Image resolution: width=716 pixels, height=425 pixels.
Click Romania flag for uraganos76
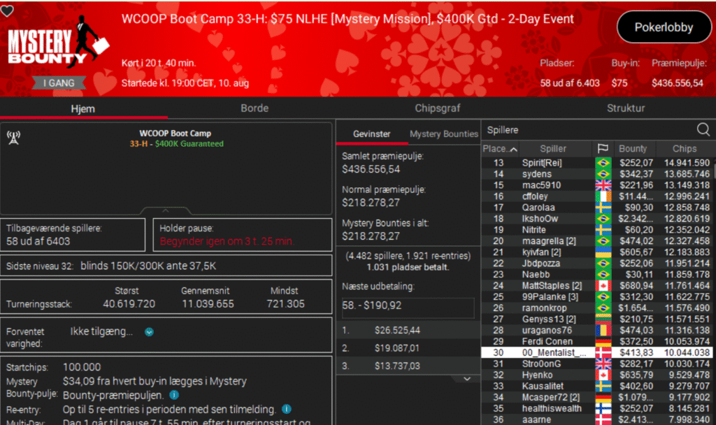(603, 331)
